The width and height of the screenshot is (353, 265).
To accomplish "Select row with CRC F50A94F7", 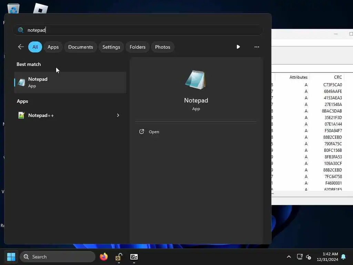I will 312,131.
